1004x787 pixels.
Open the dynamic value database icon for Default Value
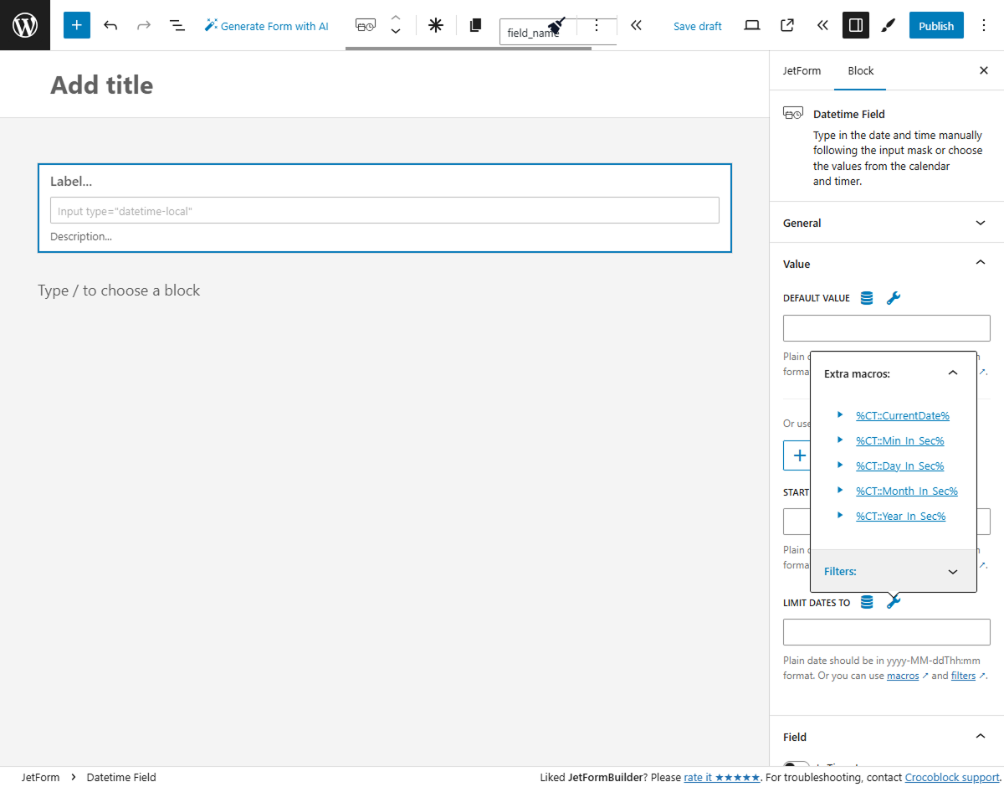coord(866,297)
